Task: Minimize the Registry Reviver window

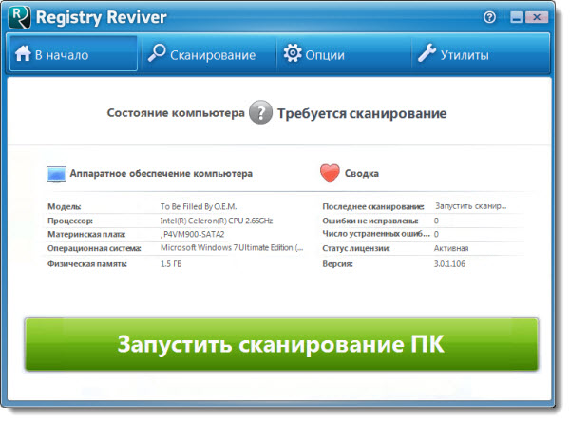Action: (x=515, y=17)
